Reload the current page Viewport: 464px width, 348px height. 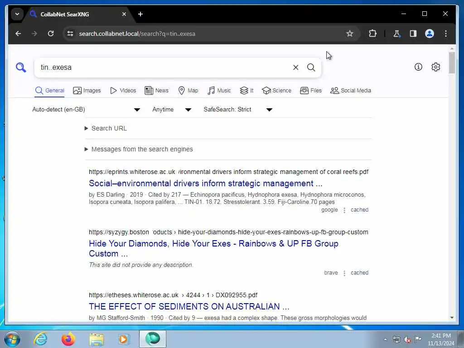tap(51, 34)
